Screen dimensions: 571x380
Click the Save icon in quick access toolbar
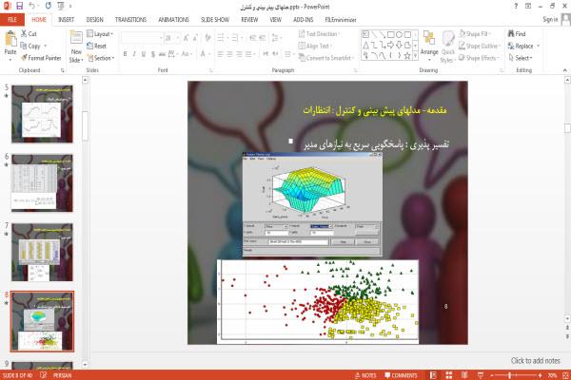click(20, 6)
